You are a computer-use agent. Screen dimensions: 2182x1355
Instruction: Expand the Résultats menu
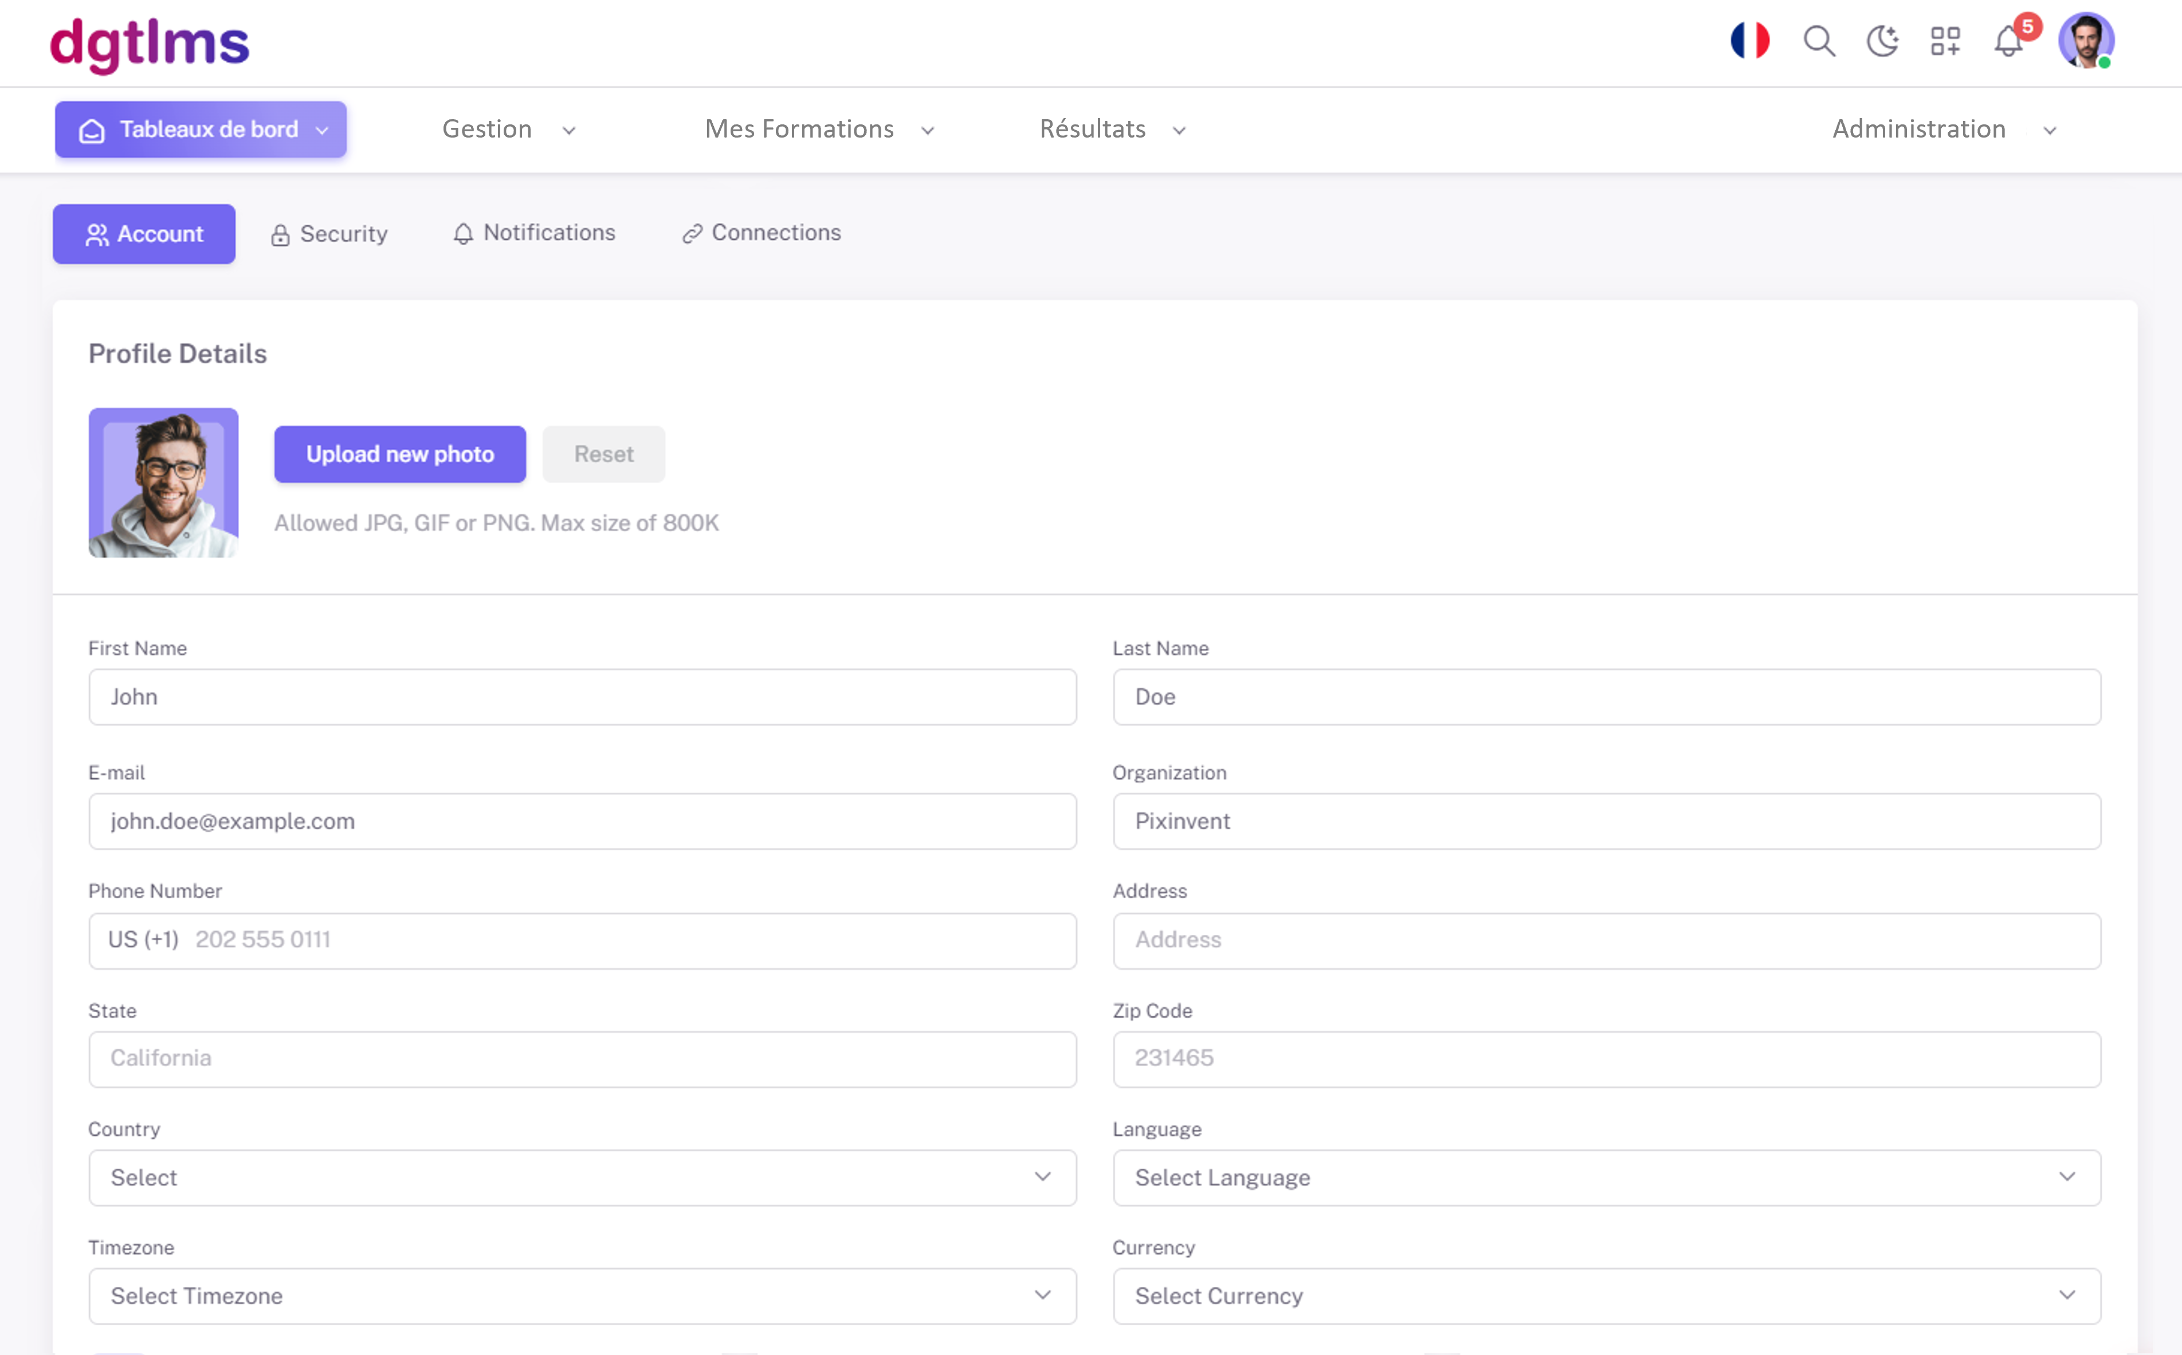(x=1113, y=130)
